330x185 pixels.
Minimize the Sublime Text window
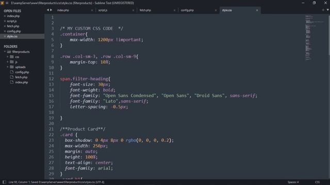303,3
